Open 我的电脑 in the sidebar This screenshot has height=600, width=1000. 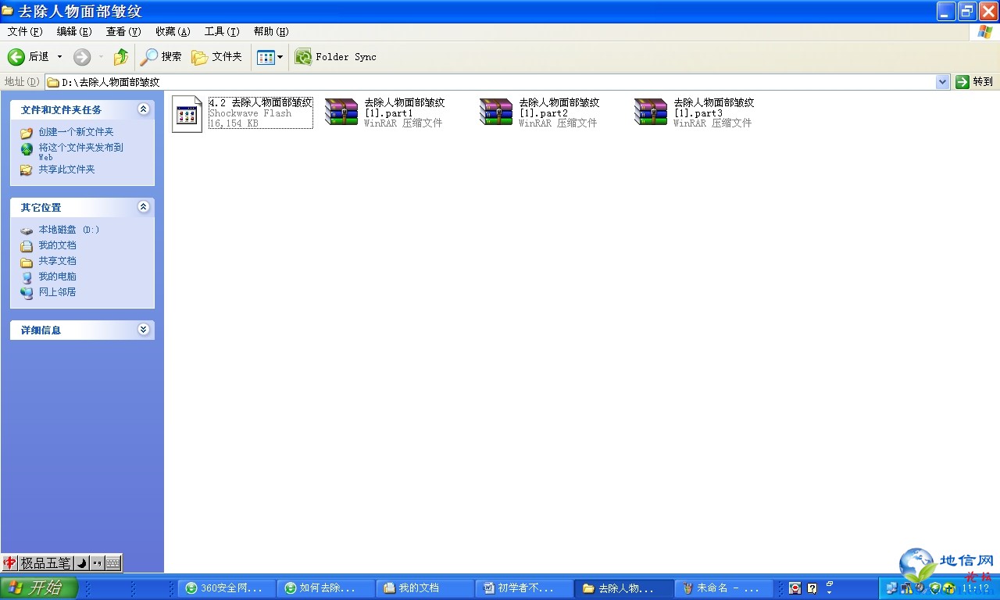(57, 277)
